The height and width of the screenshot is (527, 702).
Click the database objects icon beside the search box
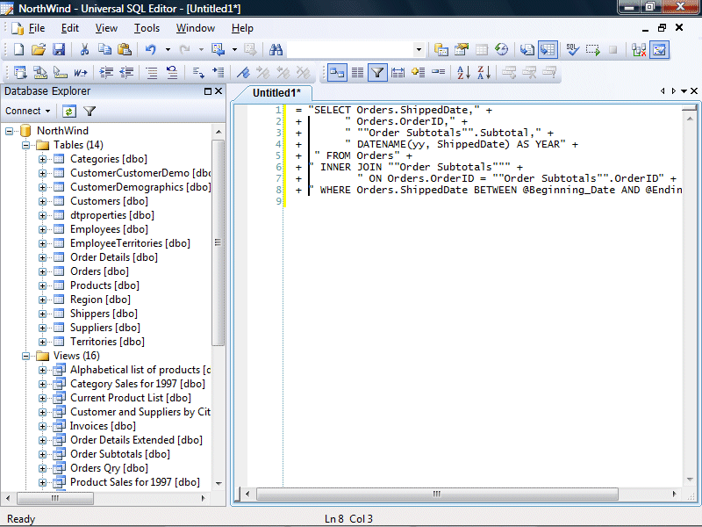coord(441,49)
